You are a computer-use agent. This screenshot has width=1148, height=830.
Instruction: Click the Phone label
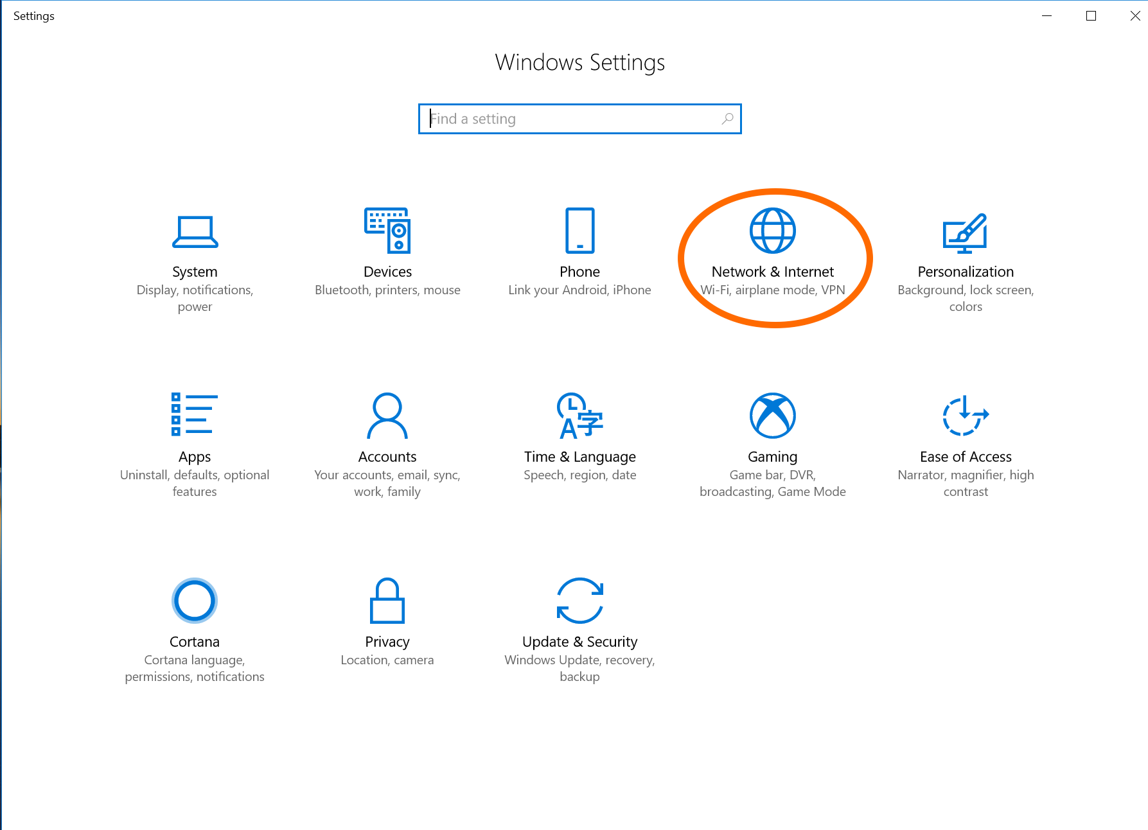click(579, 272)
